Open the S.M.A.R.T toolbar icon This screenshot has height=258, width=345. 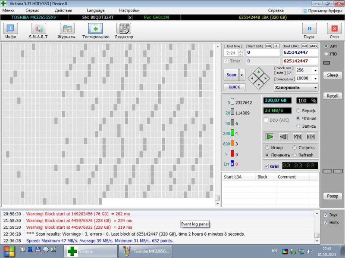click(x=38, y=29)
